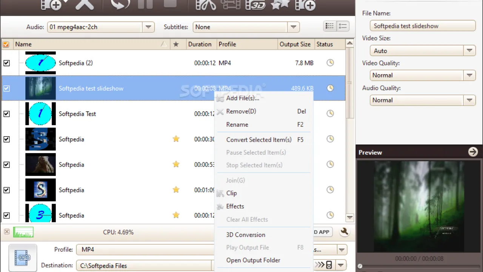Toggle the select-all checkbox in the header
This screenshot has width=483, height=272.
click(6, 44)
